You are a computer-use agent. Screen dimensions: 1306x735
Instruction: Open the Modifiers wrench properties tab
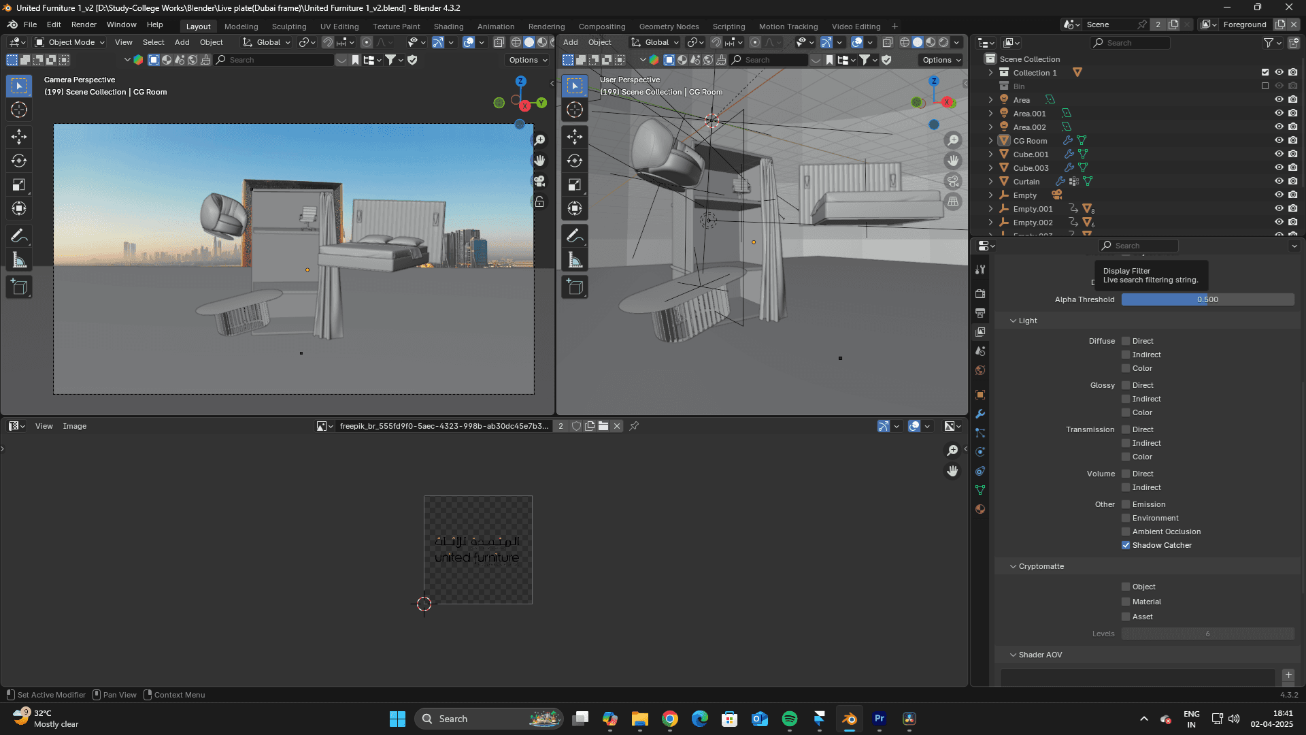[x=980, y=414]
